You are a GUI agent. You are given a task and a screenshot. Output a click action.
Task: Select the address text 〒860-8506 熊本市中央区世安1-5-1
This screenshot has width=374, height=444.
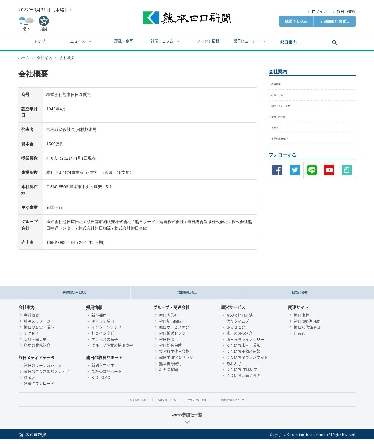pos(79,187)
